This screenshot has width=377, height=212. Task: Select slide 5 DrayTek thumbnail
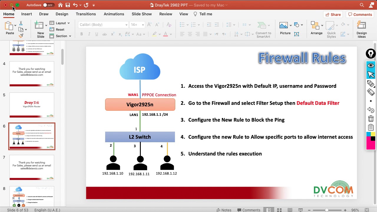point(32,105)
